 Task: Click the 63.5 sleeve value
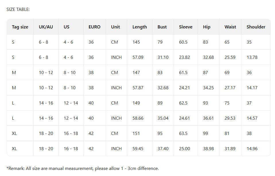(x=183, y=134)
